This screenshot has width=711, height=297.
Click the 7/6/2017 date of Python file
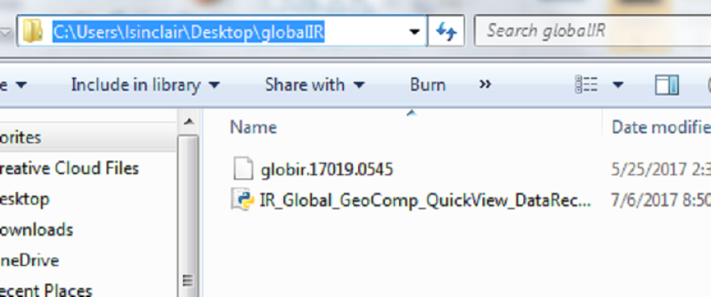[661, 200]
